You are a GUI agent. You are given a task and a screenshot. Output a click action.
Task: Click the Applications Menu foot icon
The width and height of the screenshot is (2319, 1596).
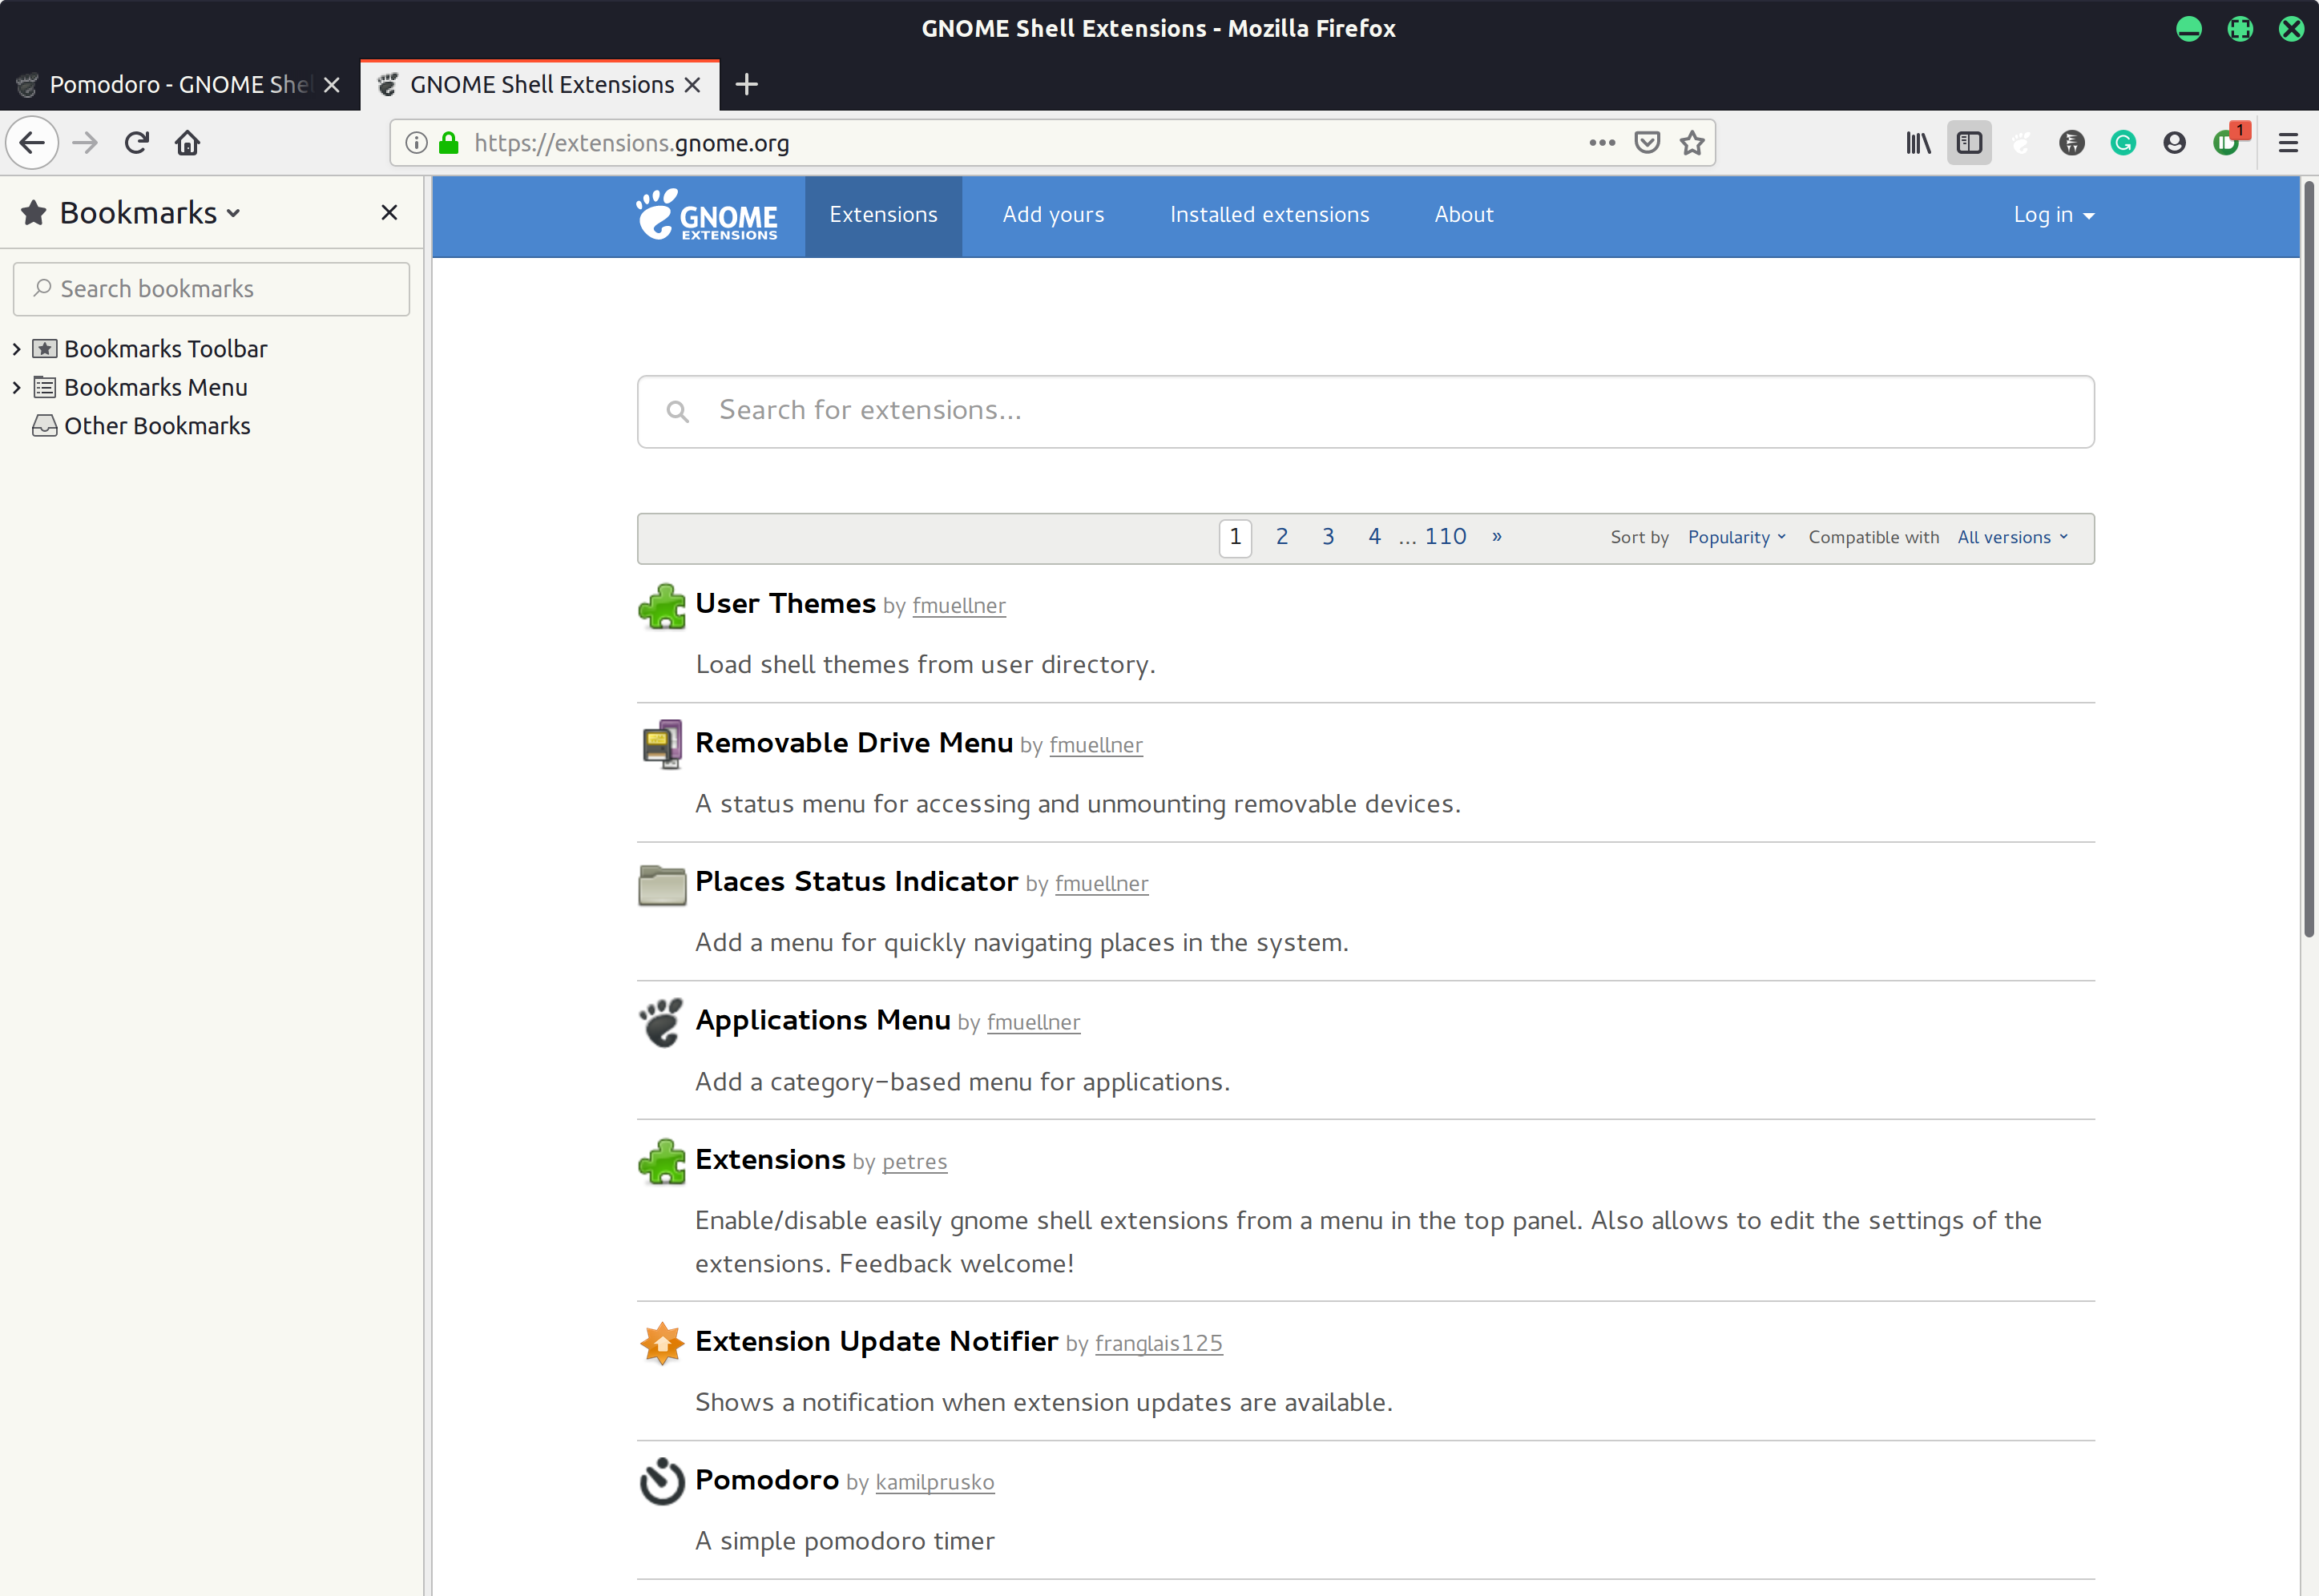point(661,1023)
